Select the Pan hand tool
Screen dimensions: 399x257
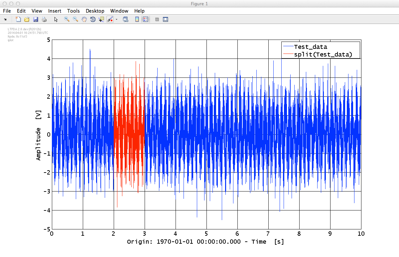click(x=84, y=20)
